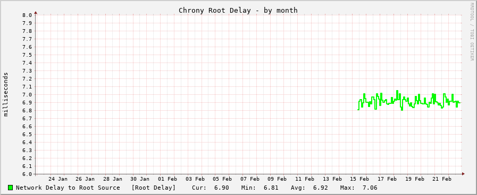Click the '6.0' y-axis tick label
The image size is (477, 195).
[x=27, y=174]
